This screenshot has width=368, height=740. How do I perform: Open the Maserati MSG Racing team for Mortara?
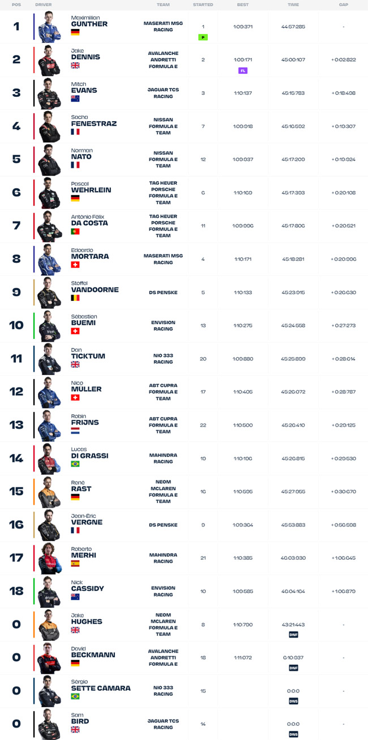coord(163,259)
